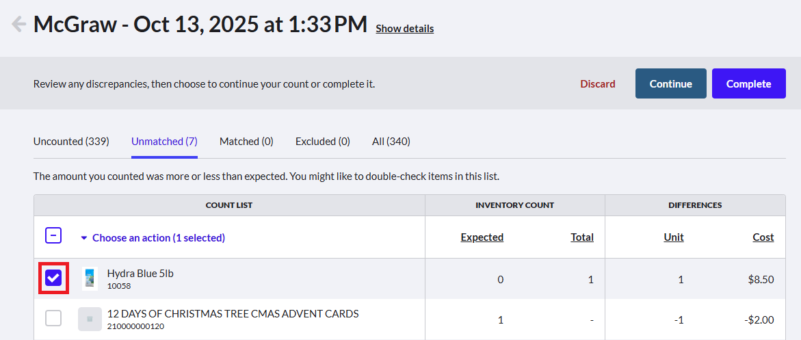Click the Christmas advent cards placeholder image
The width and height of the screenshot is (801, 340).
(x=90, y=319)
